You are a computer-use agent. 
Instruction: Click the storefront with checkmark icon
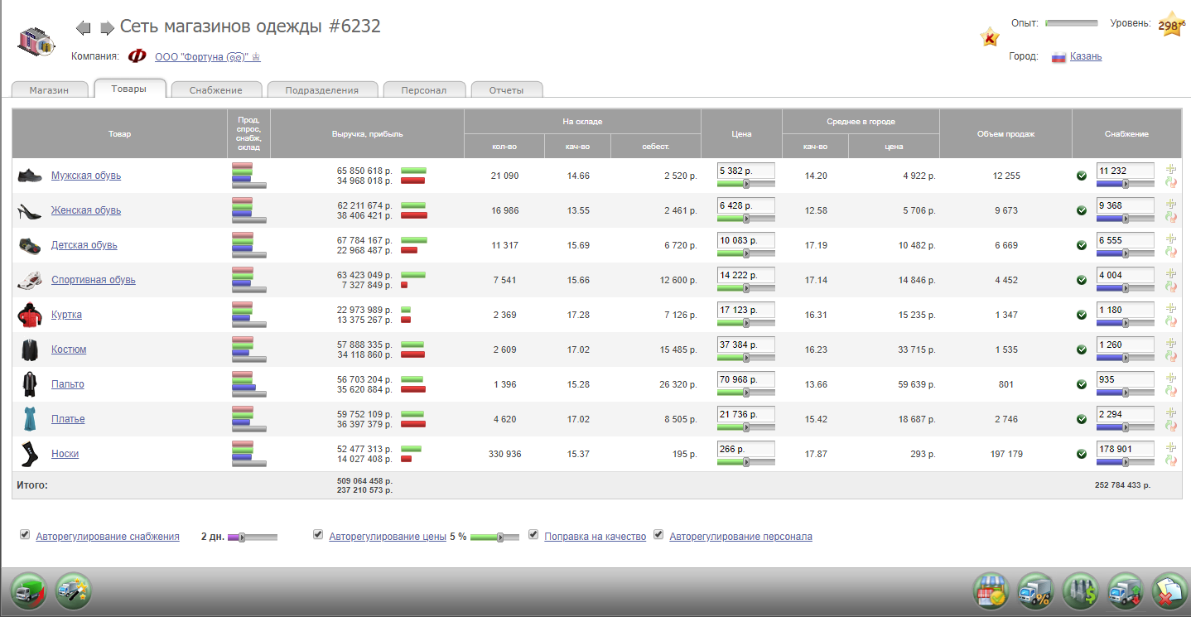pyautogui.click(x=991, y=591)
